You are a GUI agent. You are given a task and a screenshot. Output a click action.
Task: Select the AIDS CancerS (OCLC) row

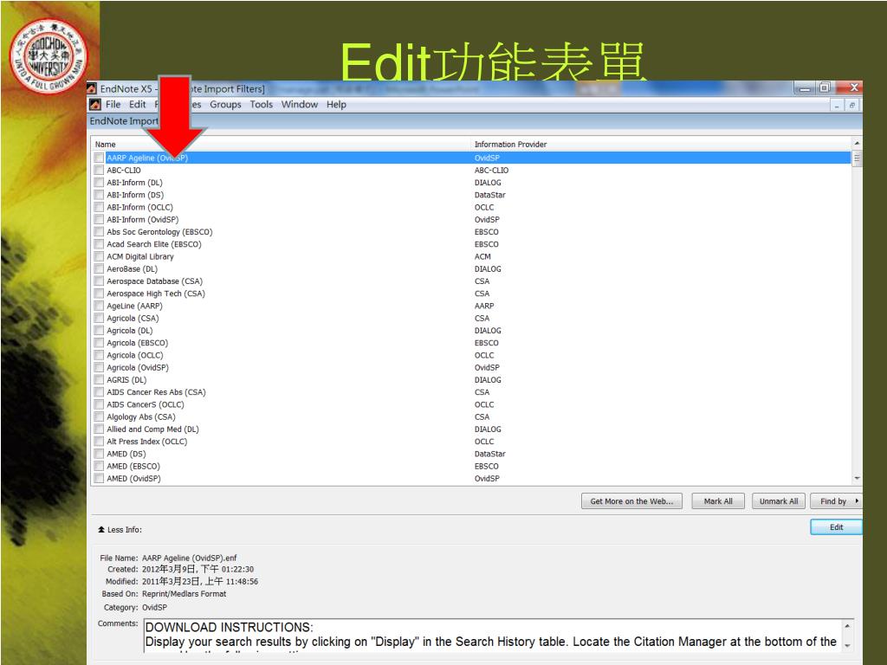pyautogui.click(x=472, y=405)
